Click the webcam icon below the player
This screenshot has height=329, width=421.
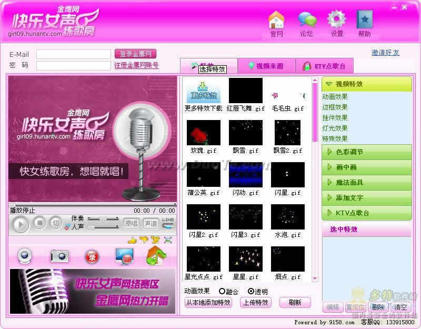[x=25, y=256]
